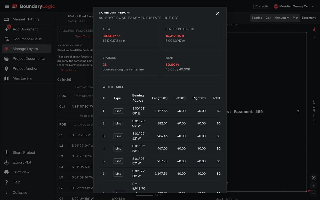Click the Line badge in row 4
Screen dimensions: 320x200
(118, 148)
